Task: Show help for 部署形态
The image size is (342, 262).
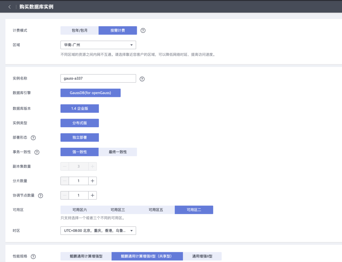Action: pos(33,138)
